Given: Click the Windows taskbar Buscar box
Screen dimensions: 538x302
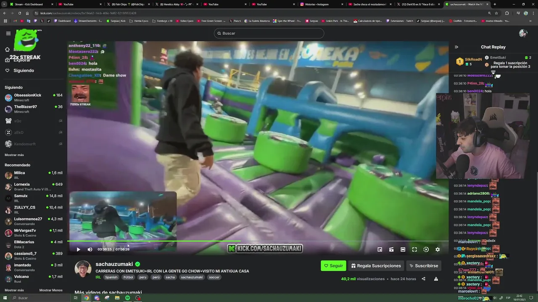Looking at the screenshot, I should click(40, 298).
